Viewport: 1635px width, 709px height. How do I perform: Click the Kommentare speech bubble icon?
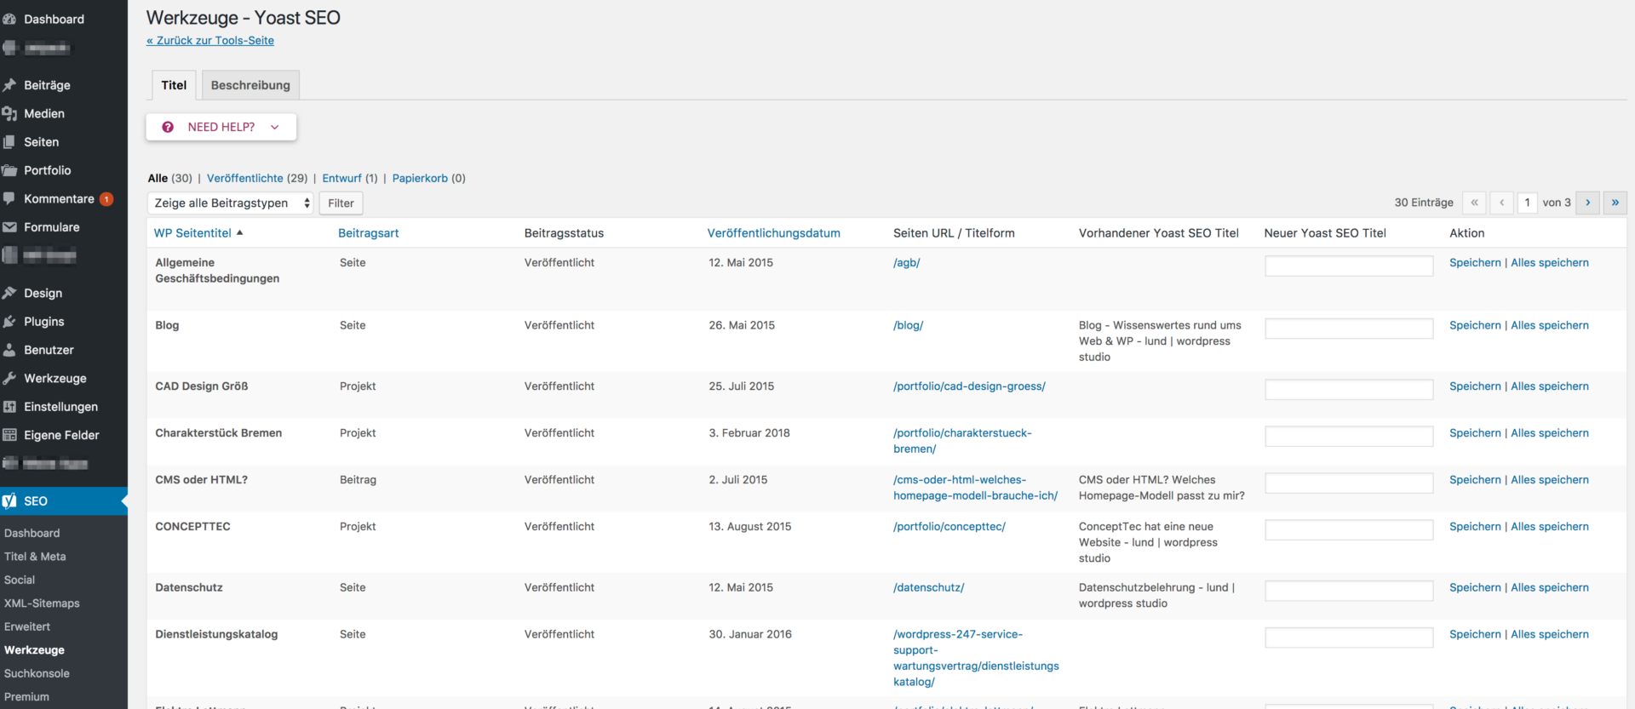[9, 198]
